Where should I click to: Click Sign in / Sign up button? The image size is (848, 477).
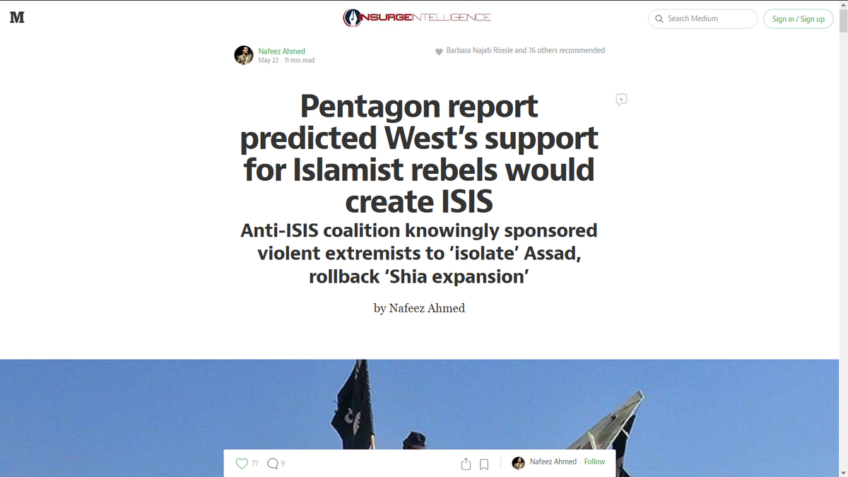798,19
